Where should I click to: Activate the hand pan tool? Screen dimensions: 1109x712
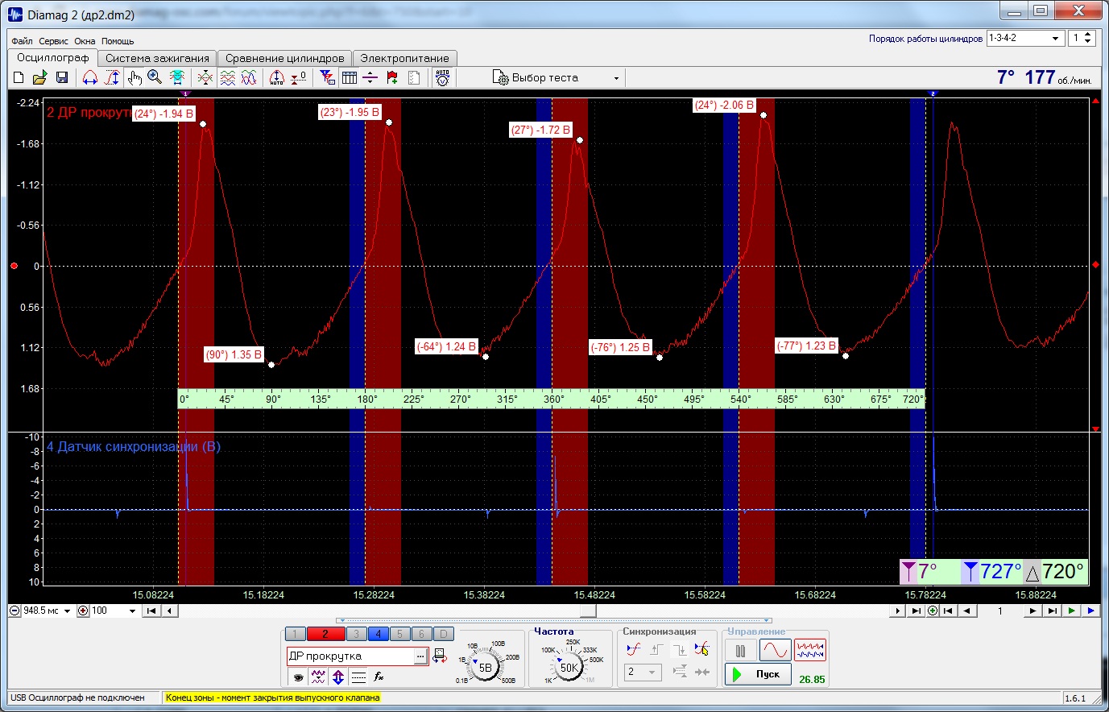(134, 77)
